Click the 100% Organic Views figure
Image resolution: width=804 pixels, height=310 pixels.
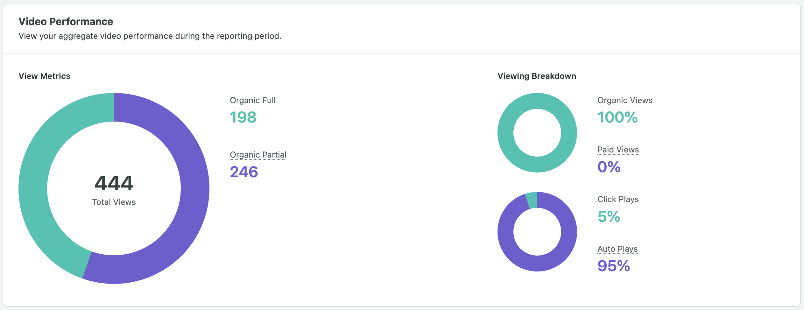click(x=617, y=117)
